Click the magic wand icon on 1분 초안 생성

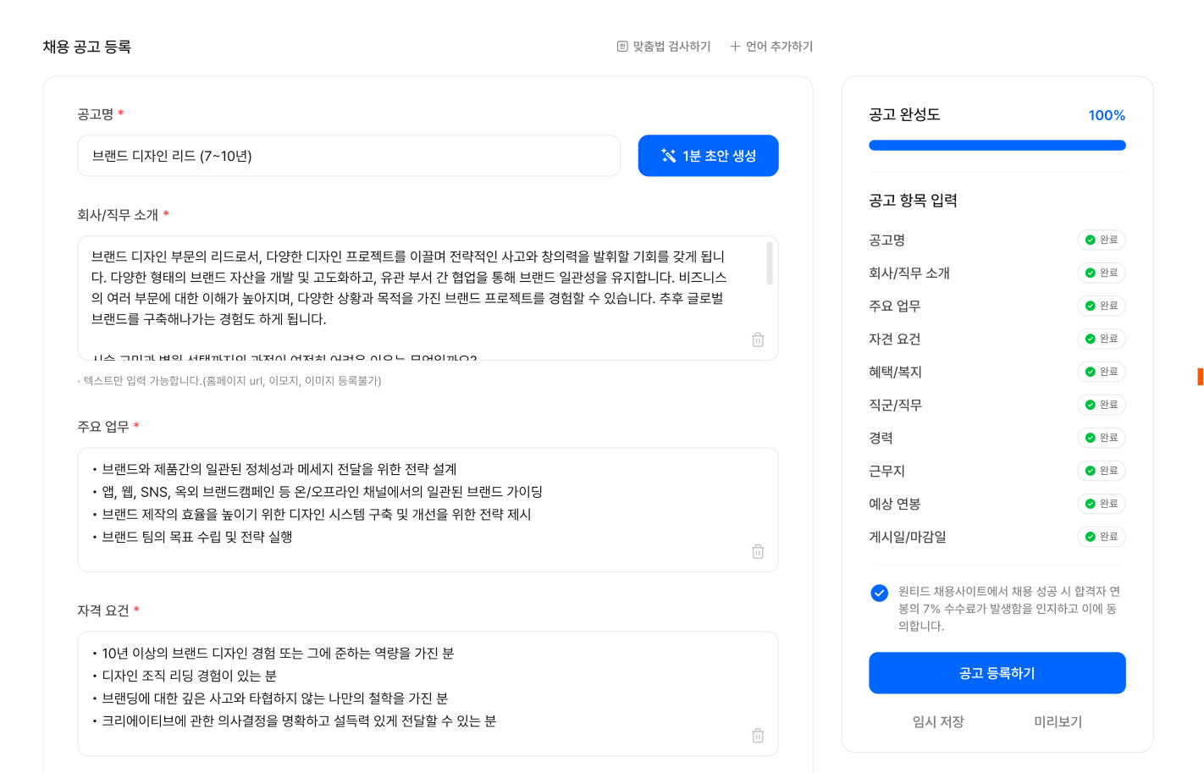pyautogui.click(x=669, y=156)
